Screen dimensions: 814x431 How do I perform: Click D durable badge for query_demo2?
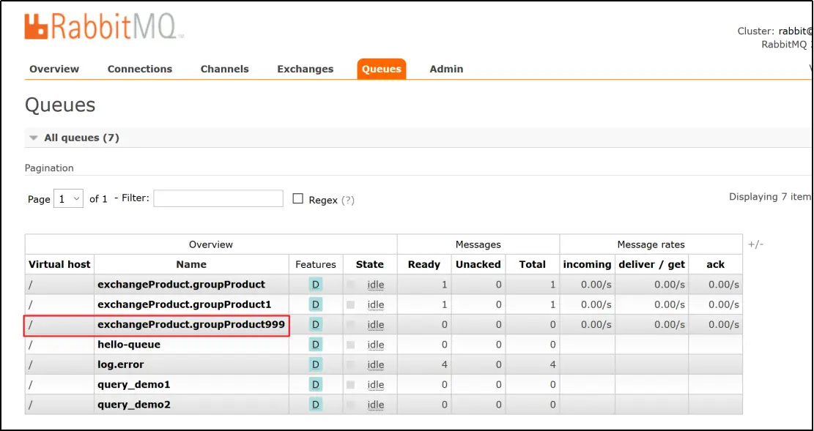pos(316,405)
